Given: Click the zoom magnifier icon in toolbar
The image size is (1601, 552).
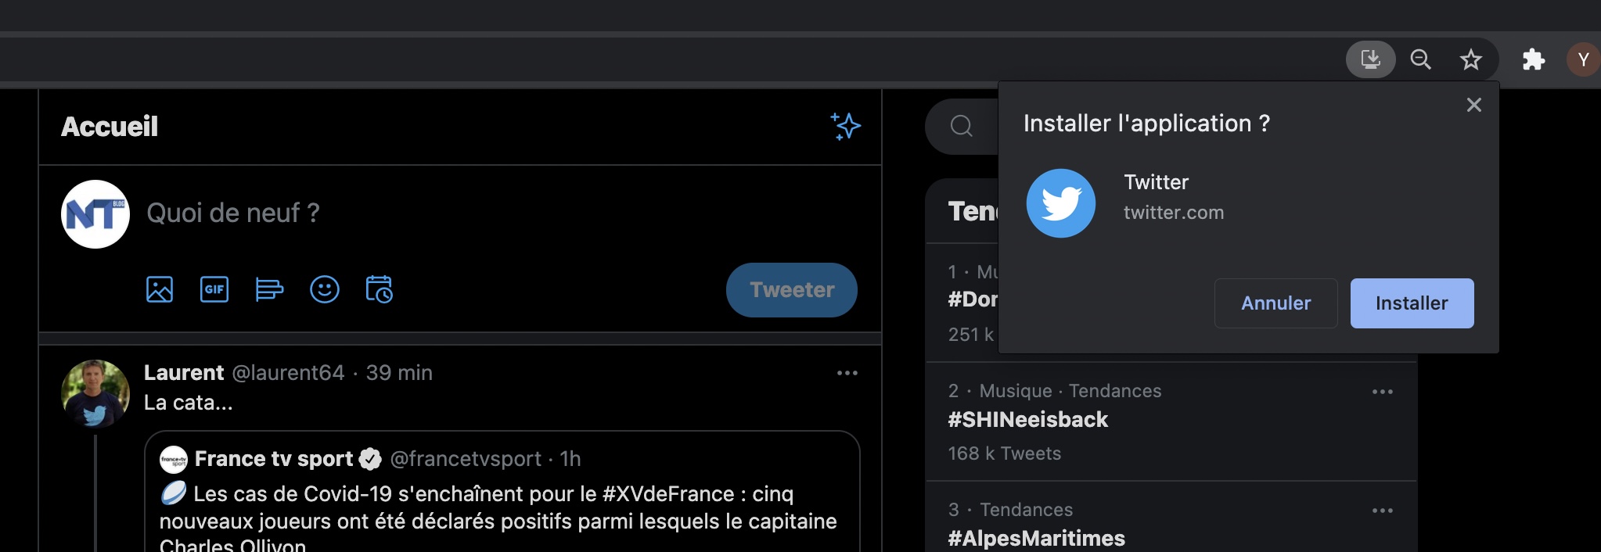Looking at the screenshot, I should tap(1420, 59).
